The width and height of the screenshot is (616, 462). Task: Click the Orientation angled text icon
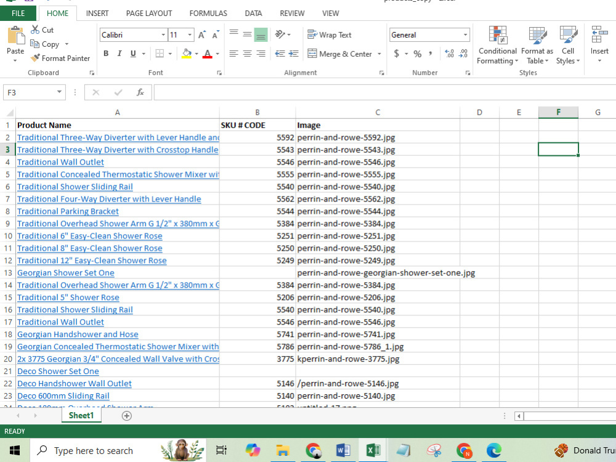280,34
